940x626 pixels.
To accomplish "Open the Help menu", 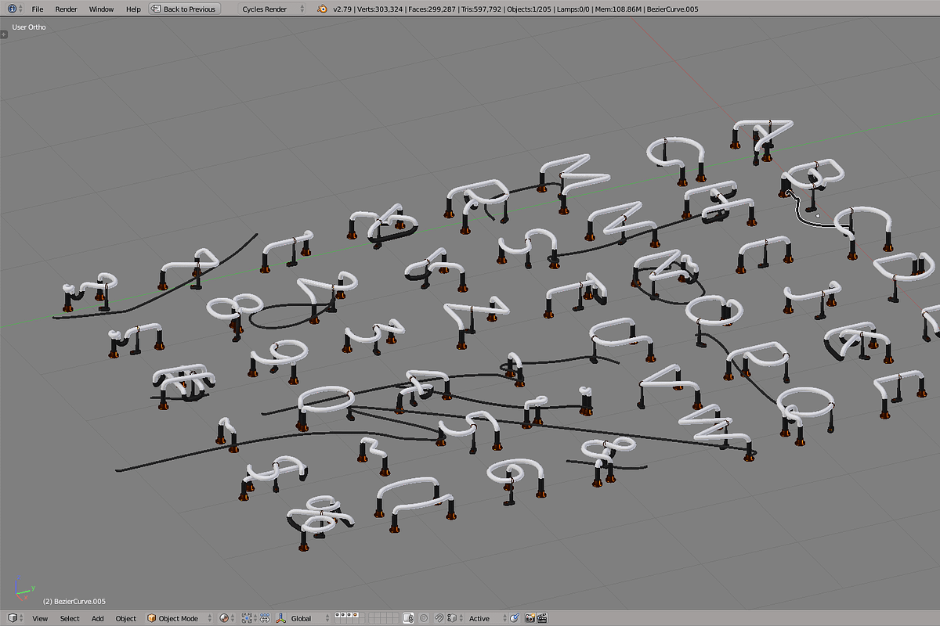I will click(133, 9).
